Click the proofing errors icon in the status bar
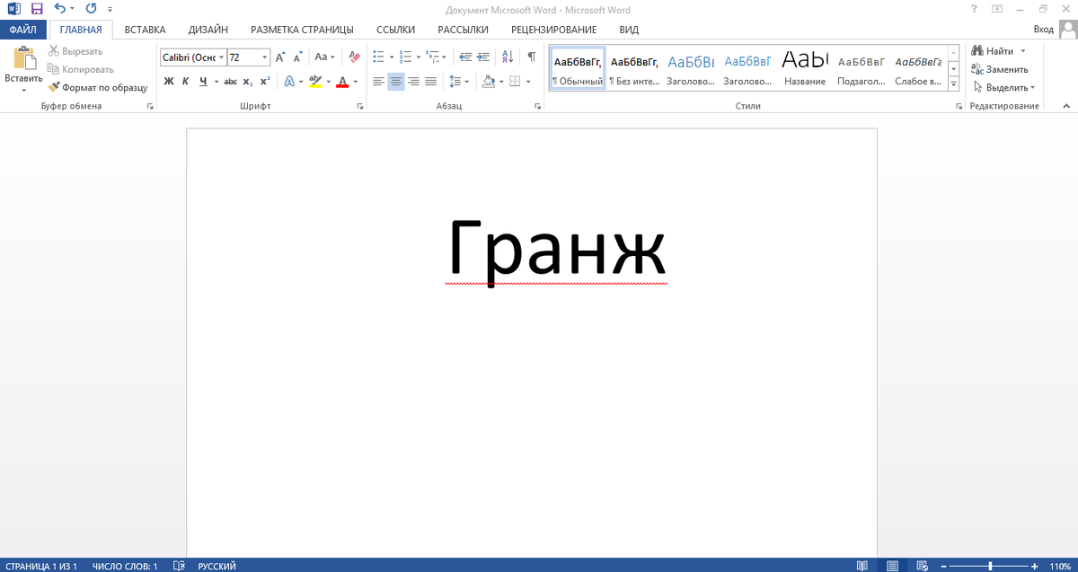Viewport: 1078px width, 572px height. pyautogui.click(x=179, y=566)
